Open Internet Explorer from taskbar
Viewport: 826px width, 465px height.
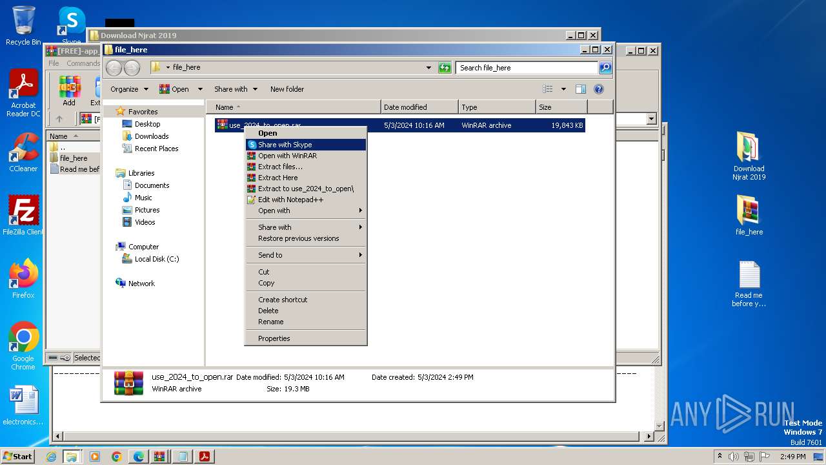pos(51,457)
